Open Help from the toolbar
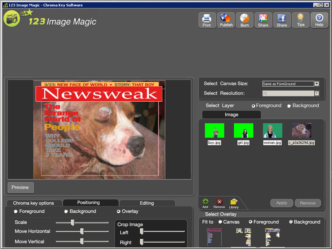Viewport: 332px width, 249px height. (319, 20)
